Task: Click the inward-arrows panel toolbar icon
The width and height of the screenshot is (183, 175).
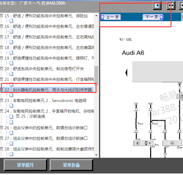Action: [x=171, y=6]
